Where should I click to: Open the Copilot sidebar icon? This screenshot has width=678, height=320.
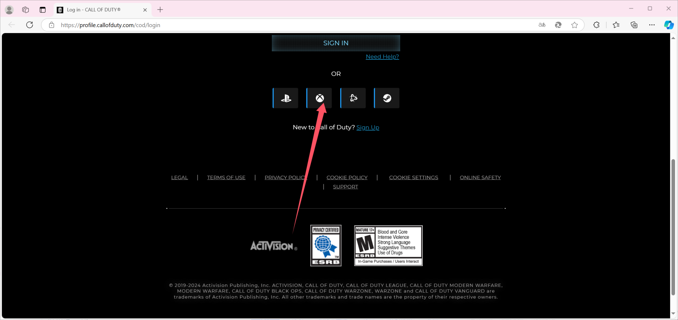668,25
